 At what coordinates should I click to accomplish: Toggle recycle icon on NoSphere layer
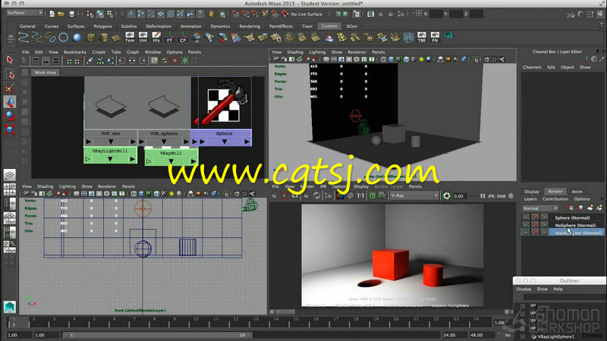tap(535, 225)
